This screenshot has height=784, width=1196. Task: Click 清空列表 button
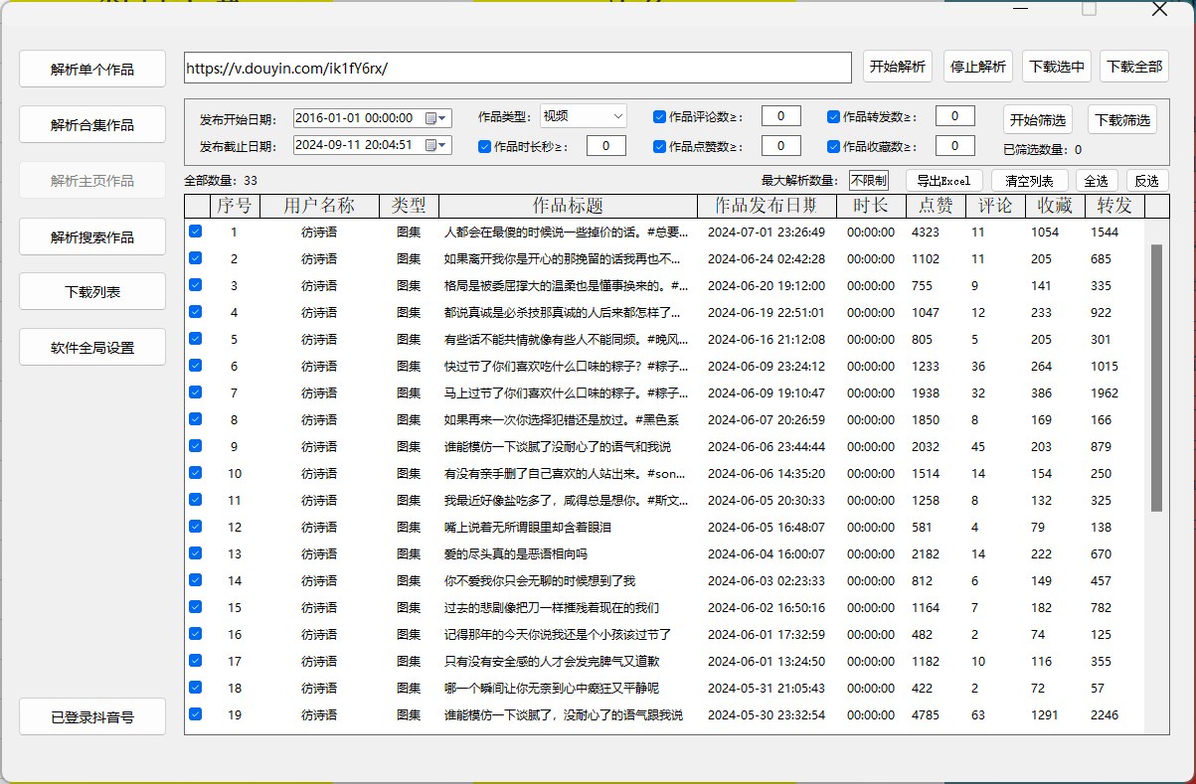(1029, 181)
